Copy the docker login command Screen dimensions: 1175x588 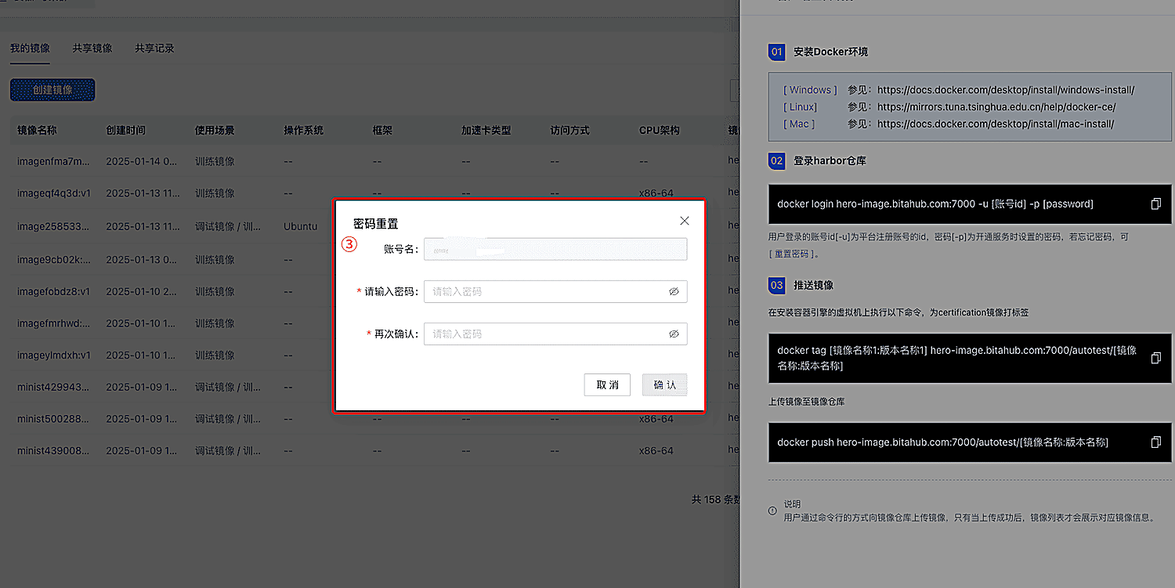(x=1155, y=204)
